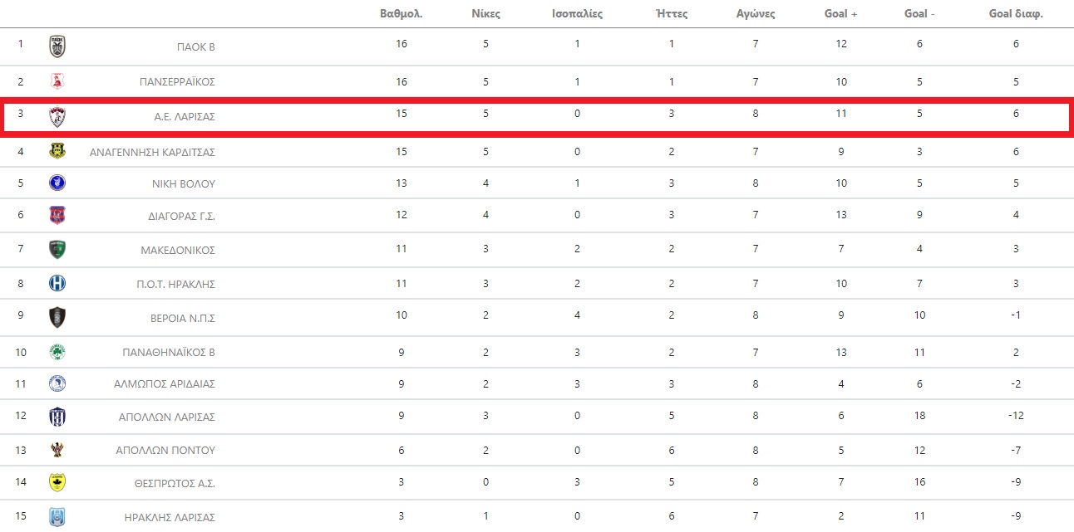Open the ΠΑΝΣΕΡΡΑΪΚΟΣ team name

tap(177, 82)
